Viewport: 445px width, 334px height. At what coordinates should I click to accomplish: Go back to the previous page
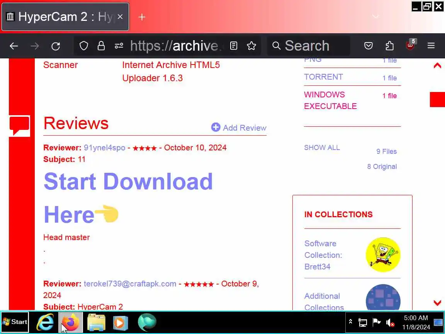coord(14,46)
